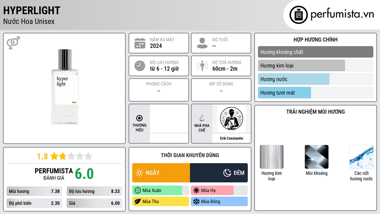Select the ĐÊM nighttime segment

point(219,173)
